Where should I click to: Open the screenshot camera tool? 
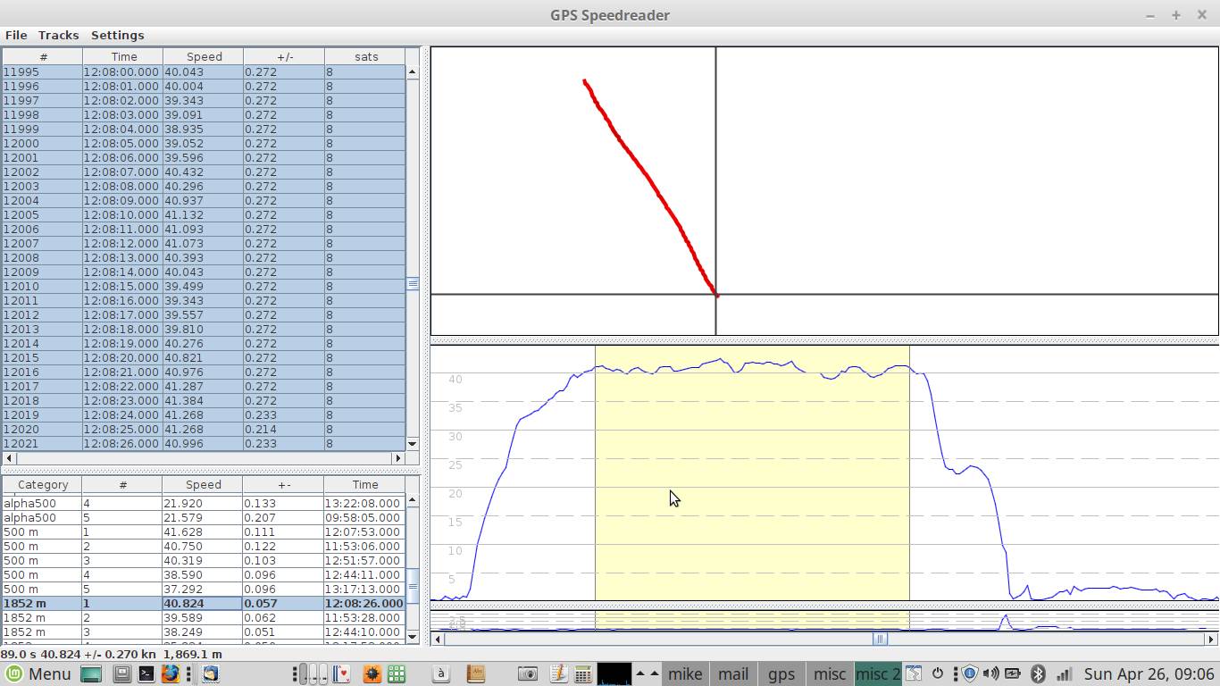[528, 674]
